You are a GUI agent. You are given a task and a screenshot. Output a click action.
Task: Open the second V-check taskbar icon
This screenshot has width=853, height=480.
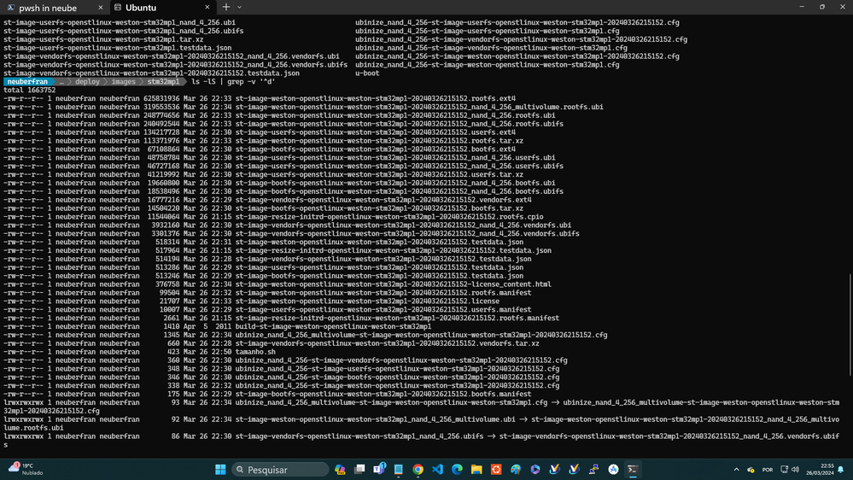[x=574, y=469]
